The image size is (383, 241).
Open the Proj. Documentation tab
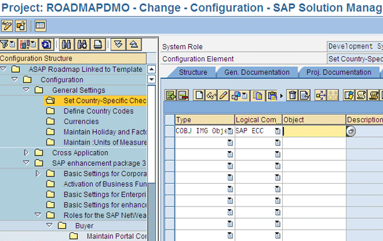[338, 73]
